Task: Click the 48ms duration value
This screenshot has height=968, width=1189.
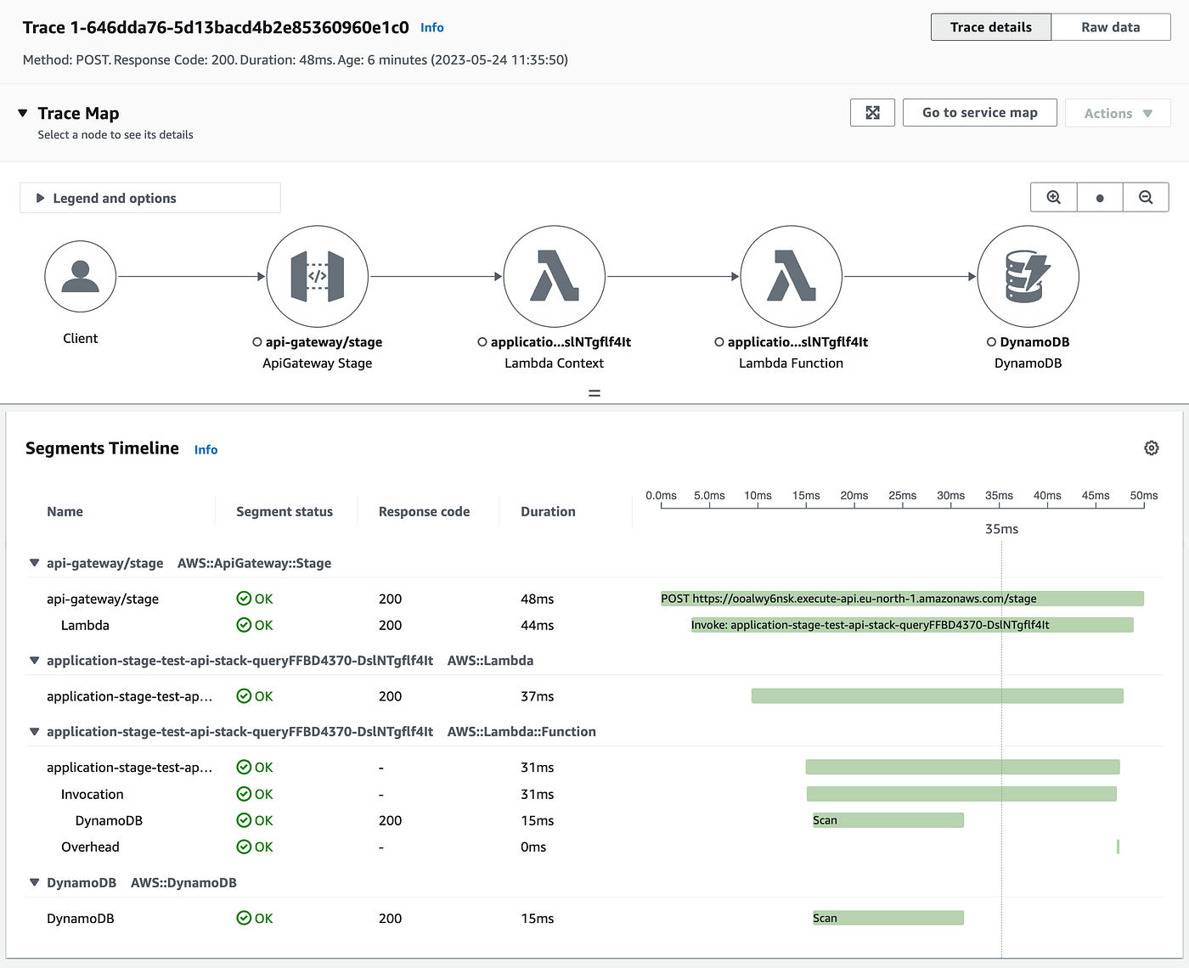Action: coord(538,599)
